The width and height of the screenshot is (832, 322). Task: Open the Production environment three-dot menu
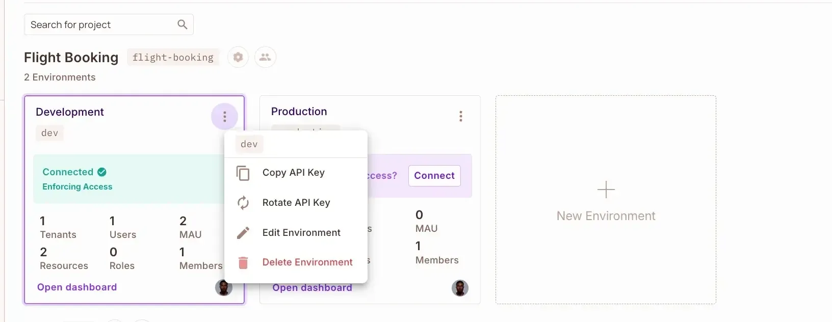click(460, 116)
